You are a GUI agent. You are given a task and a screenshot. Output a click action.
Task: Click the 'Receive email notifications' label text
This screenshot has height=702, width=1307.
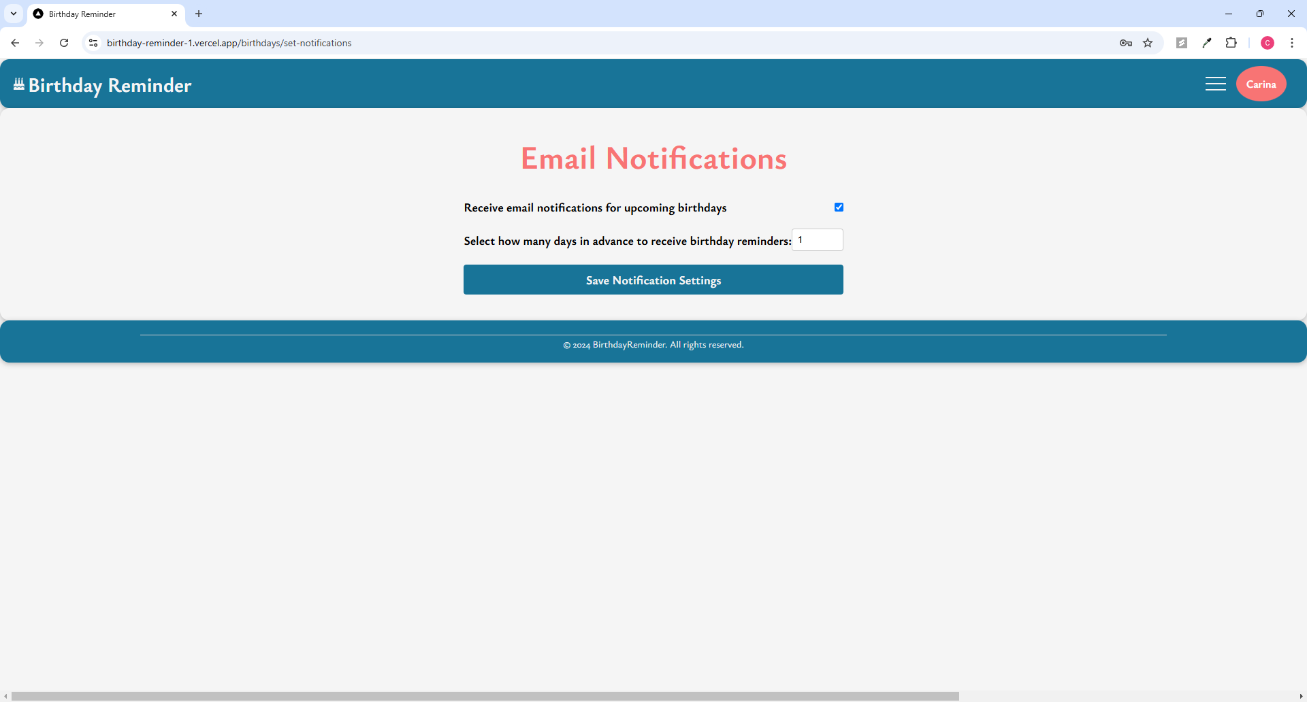pos(595,207)
